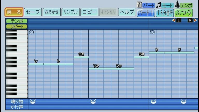Change note length via 16分音符 selector

coord(165,12)
